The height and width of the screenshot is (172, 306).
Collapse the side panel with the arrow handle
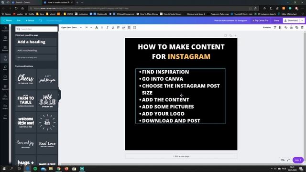tap(59, 95)
